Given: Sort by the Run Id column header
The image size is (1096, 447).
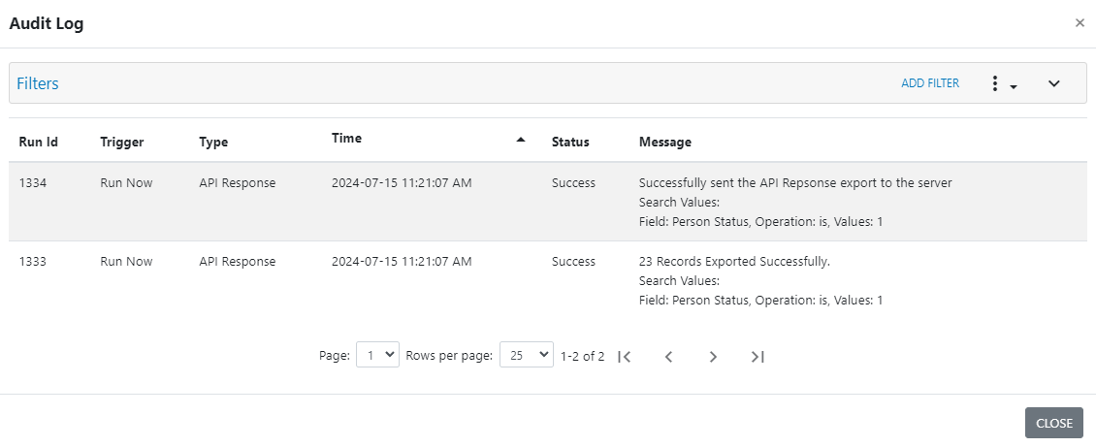Looking at the screenshot, I should coord(39,142).
